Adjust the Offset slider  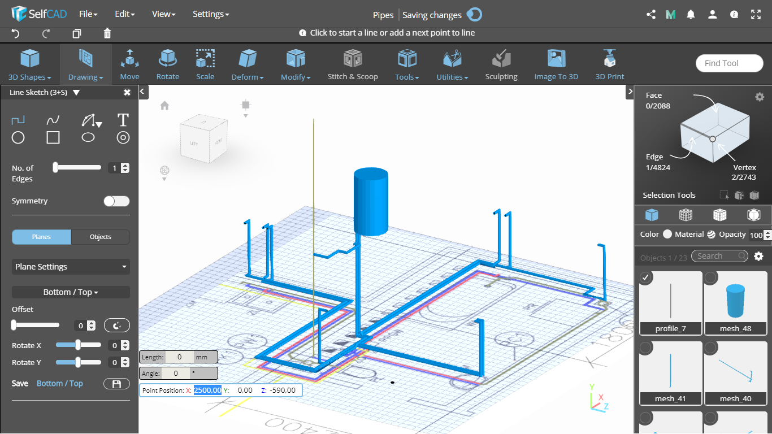pyautogui.click(x=36, y=325)
